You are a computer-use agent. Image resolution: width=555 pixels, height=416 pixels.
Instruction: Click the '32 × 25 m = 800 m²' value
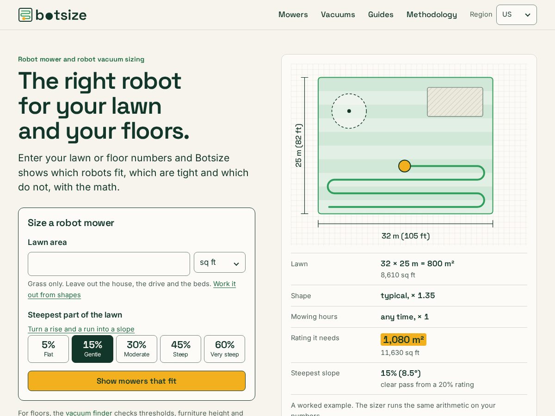tap(417, 263)
